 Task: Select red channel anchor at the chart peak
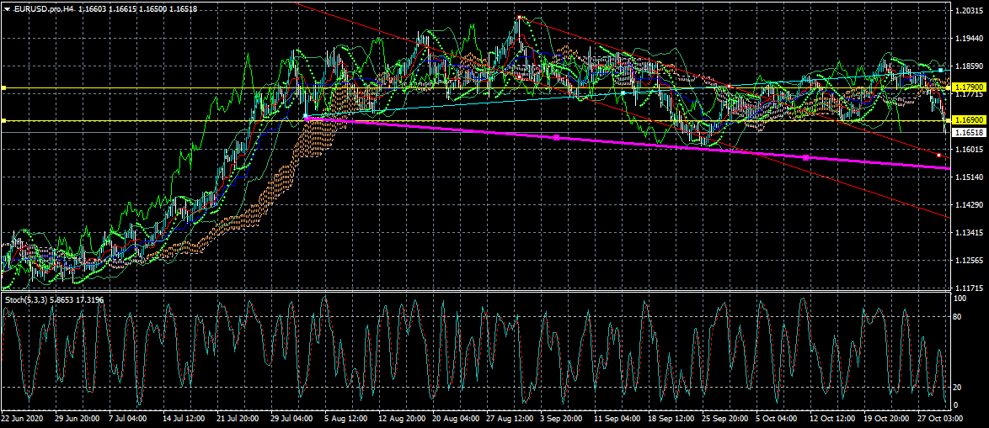point(519,18)
